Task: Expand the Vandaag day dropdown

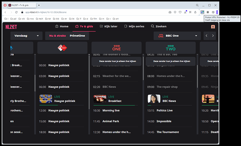Action: [x=27, y=36]
